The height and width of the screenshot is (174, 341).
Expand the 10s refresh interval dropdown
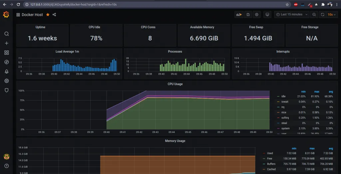pos(332,15)
